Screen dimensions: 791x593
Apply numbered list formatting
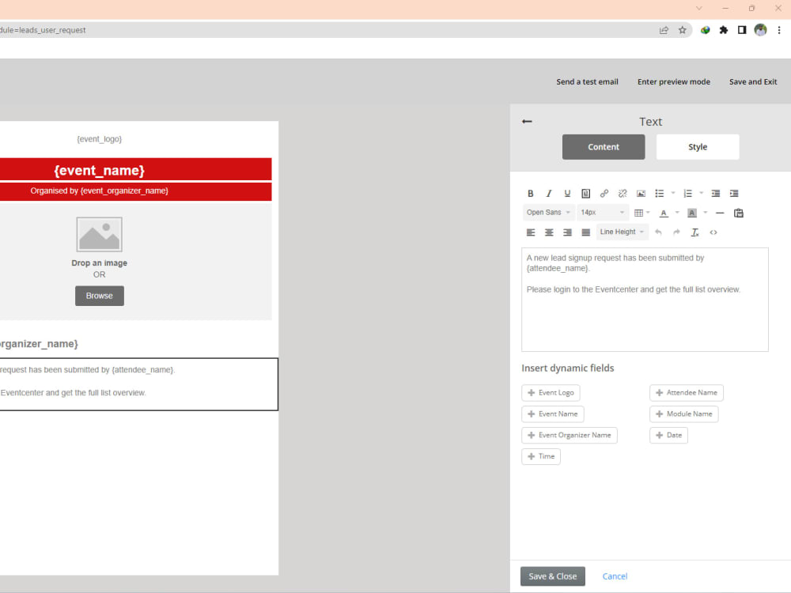point(687,194)
